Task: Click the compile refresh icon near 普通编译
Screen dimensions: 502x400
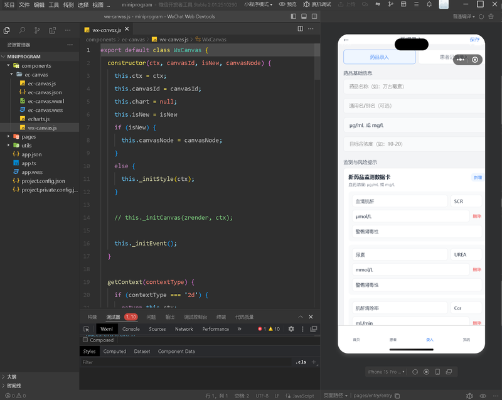Action: point(481,16)
